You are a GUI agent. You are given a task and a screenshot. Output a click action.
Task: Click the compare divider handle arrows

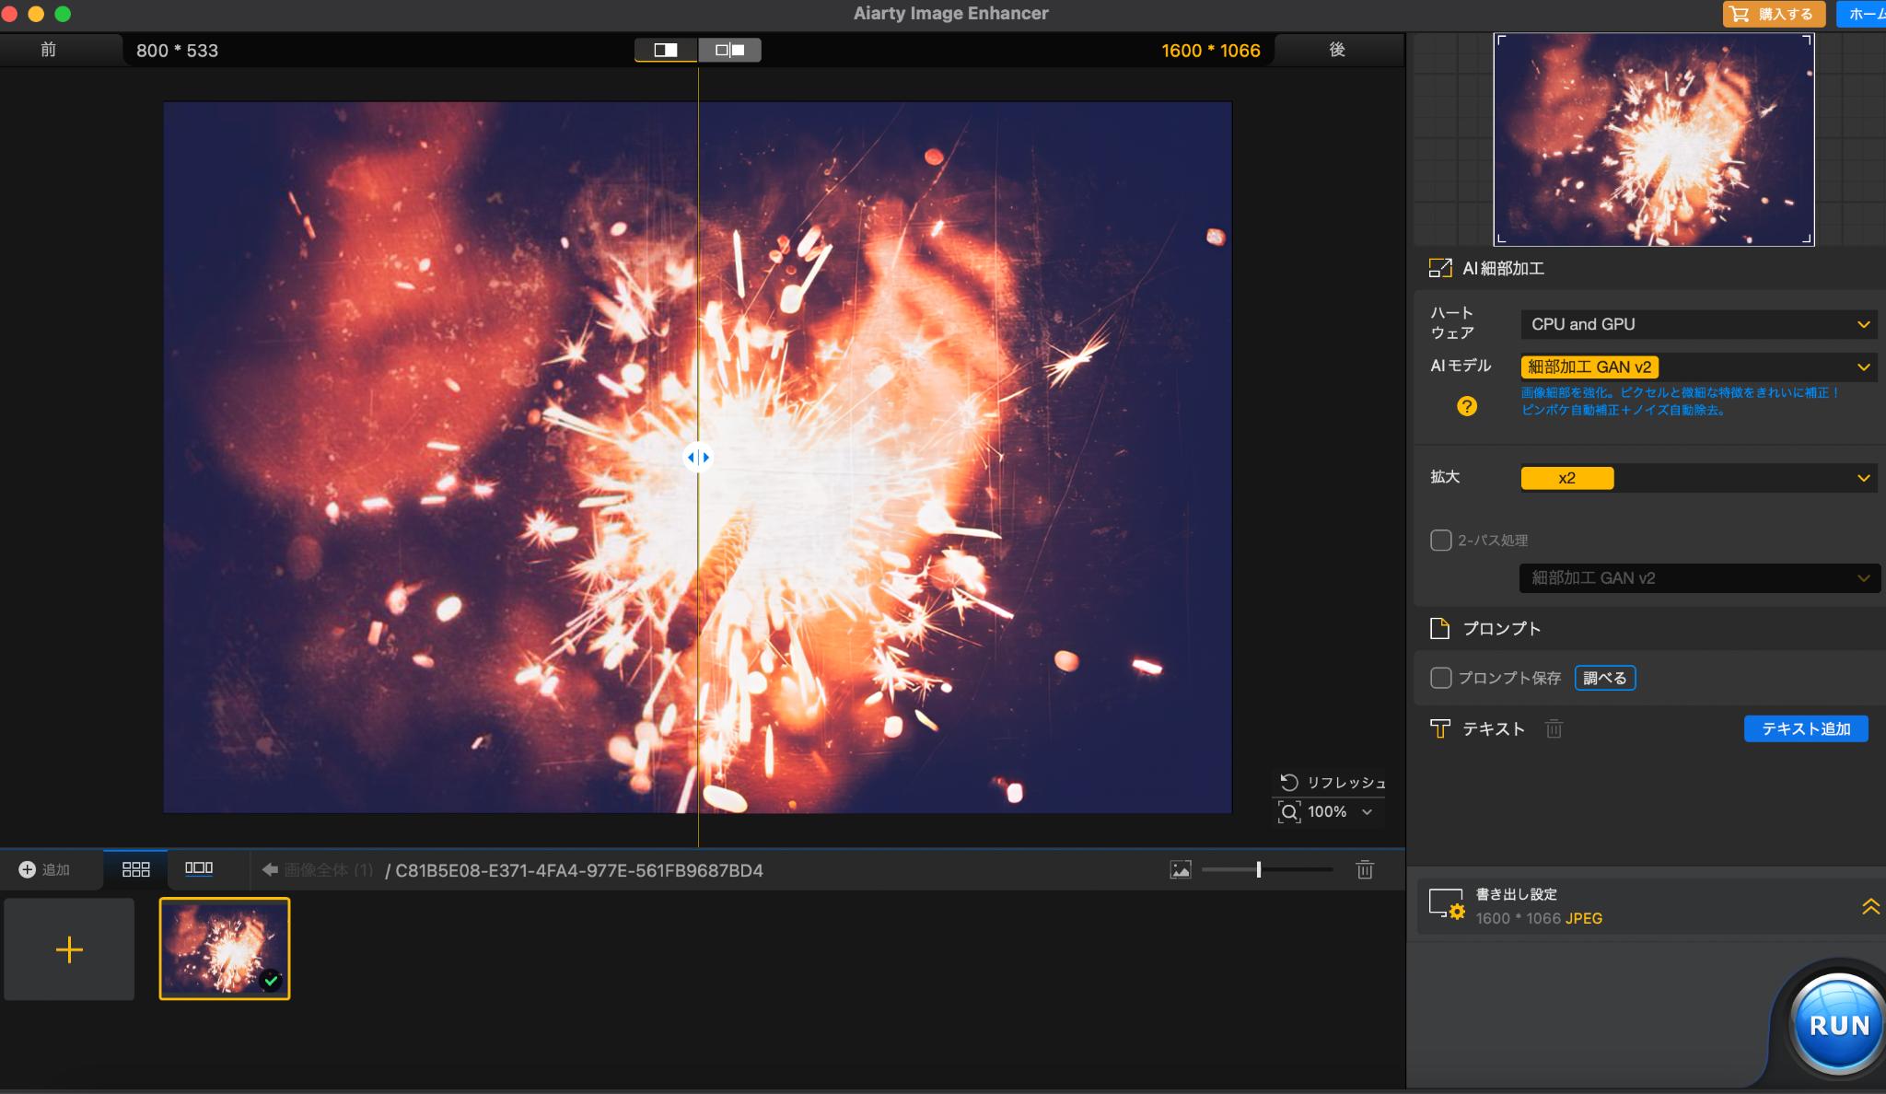(x=698, y=457)
